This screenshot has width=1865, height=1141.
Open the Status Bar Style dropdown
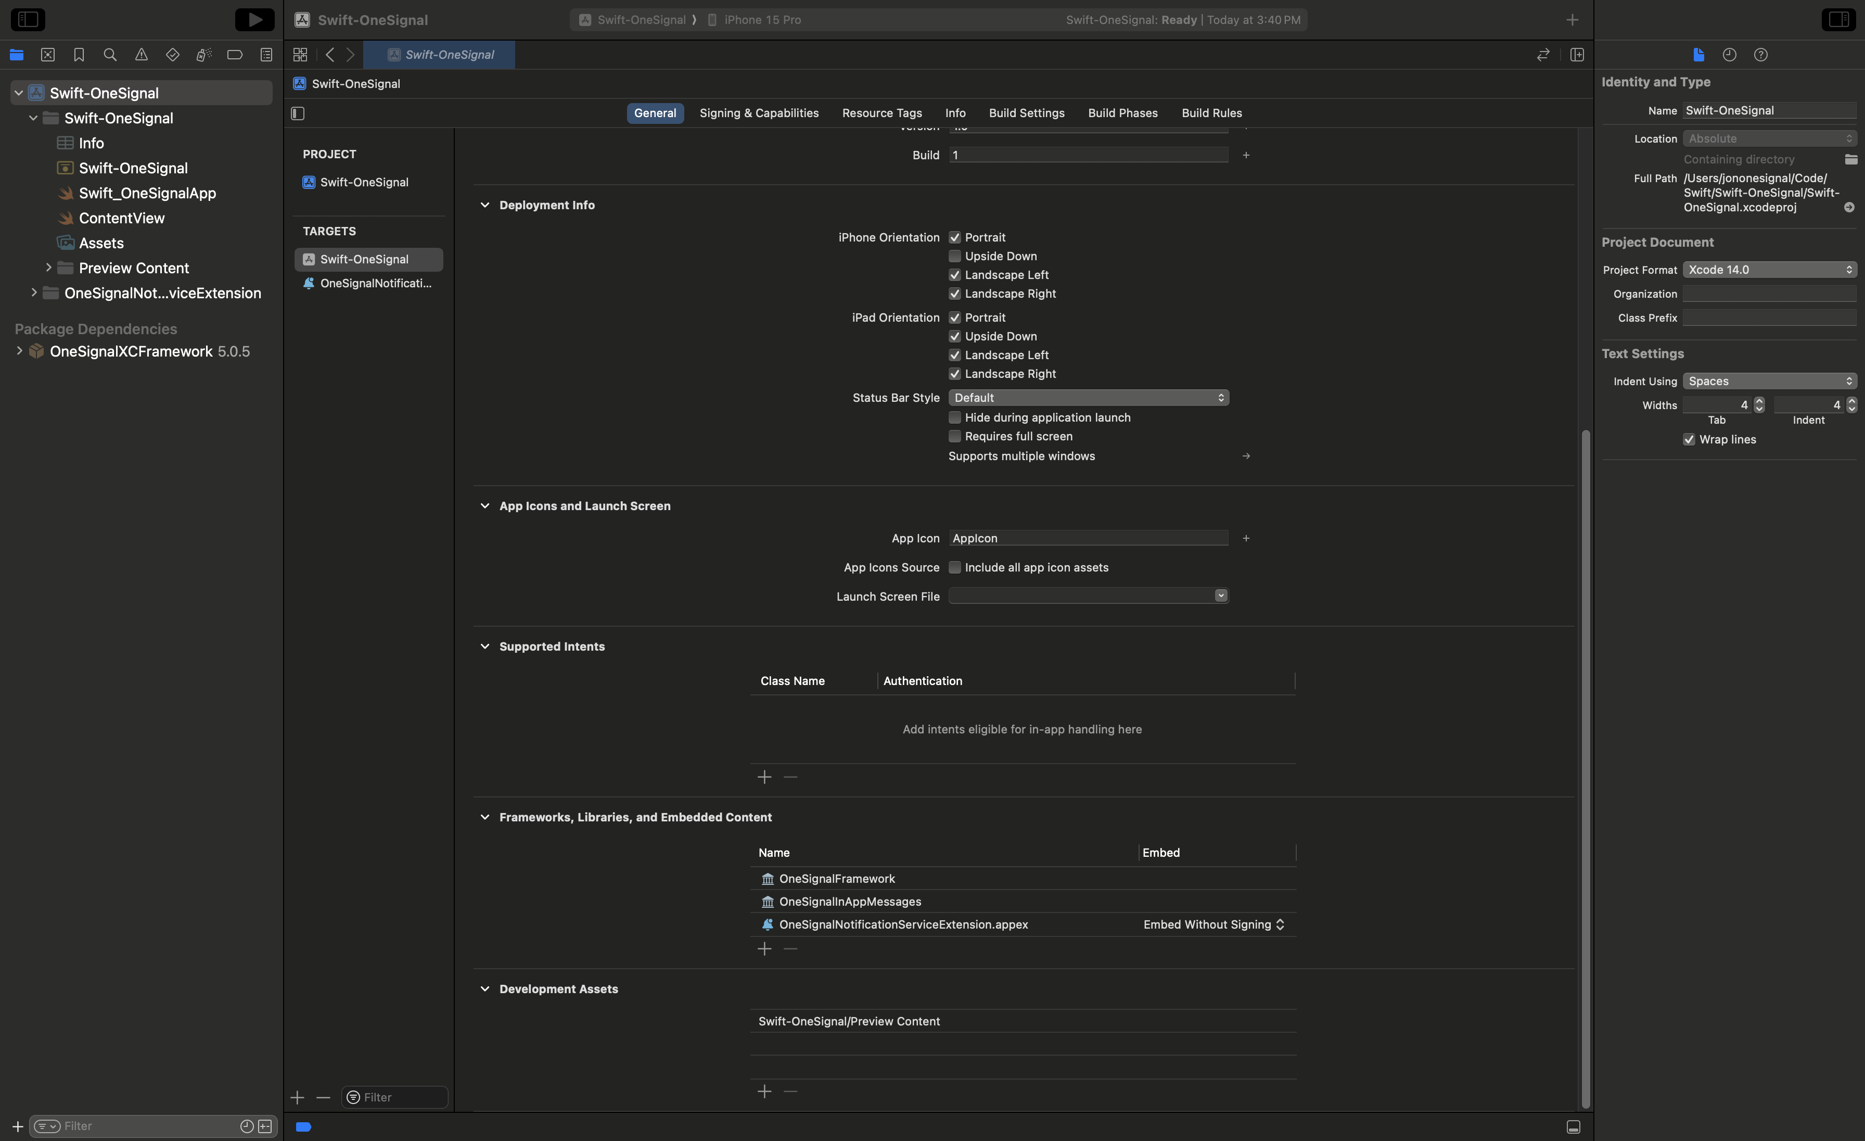pyautogui.click(x=1089, y=398)
